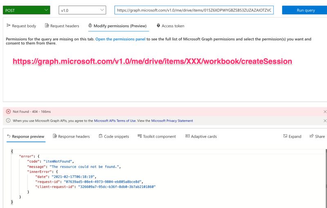This screenshot has width=327, height=208.
Task: Click the request URL input field
Action: click(x=194, y=10)
